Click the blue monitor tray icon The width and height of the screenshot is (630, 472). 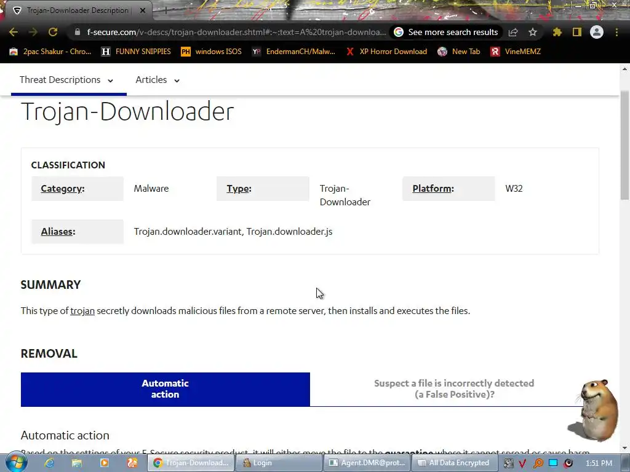553,463
